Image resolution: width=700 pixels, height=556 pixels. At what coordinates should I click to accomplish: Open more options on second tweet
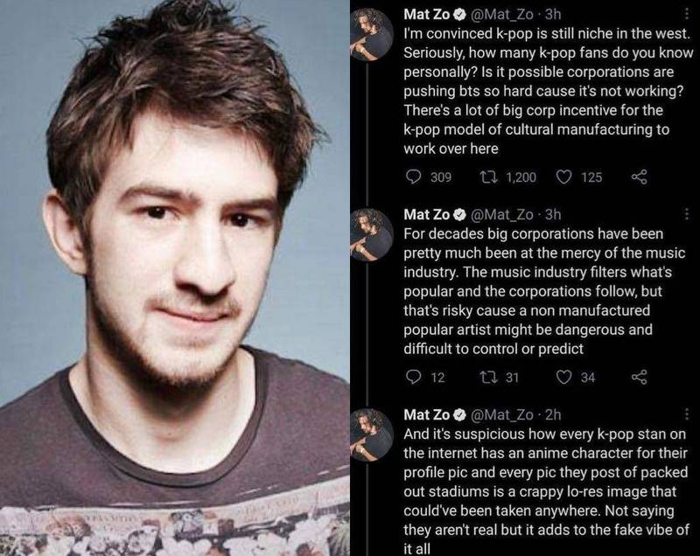coord(686,214)
